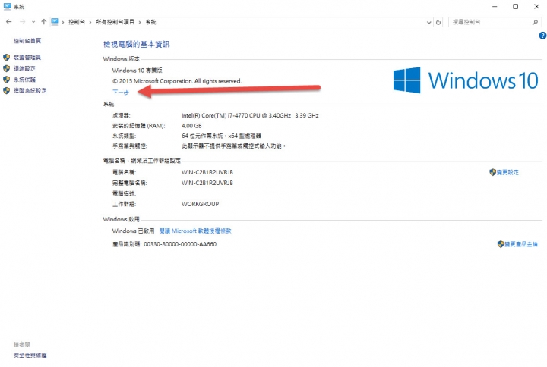Click the 變更產品金鑰 link
The image size is (547, 367).
[521, 244]
